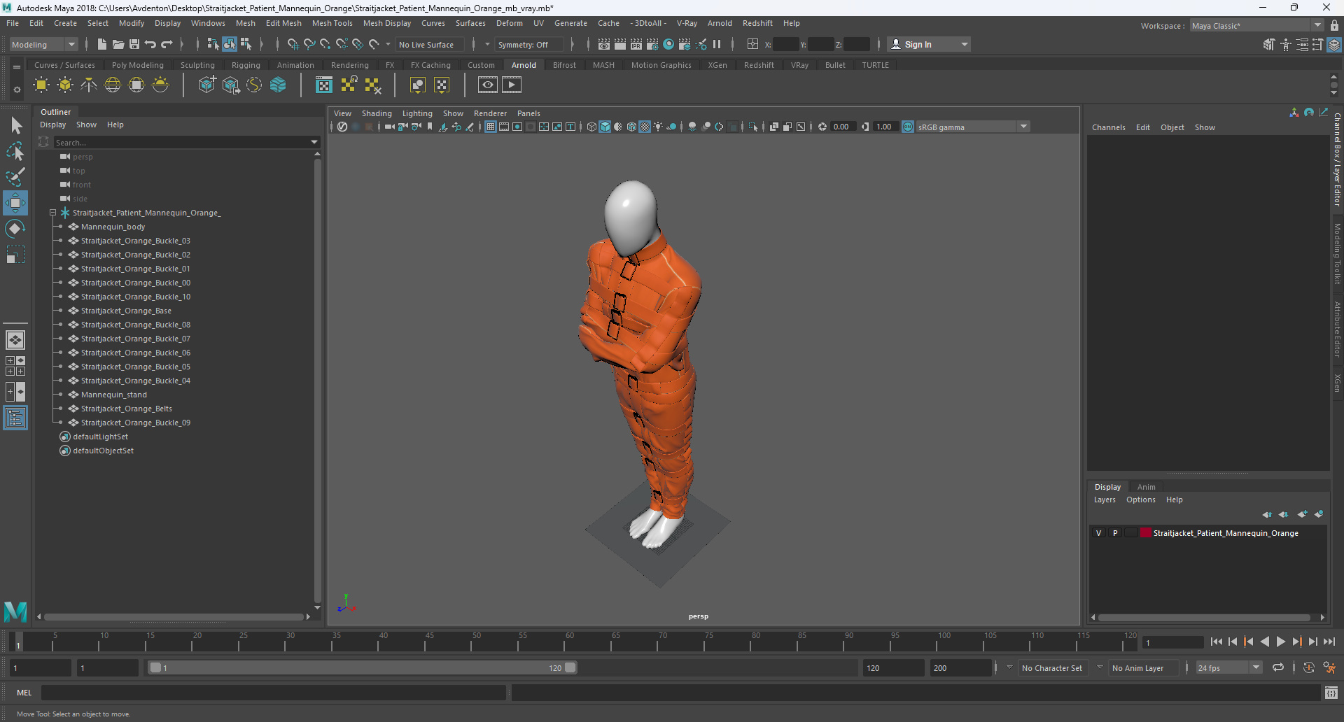
Task: Open the Arnold render view icon
Action: pyautogui.click(x=487, y=85)
